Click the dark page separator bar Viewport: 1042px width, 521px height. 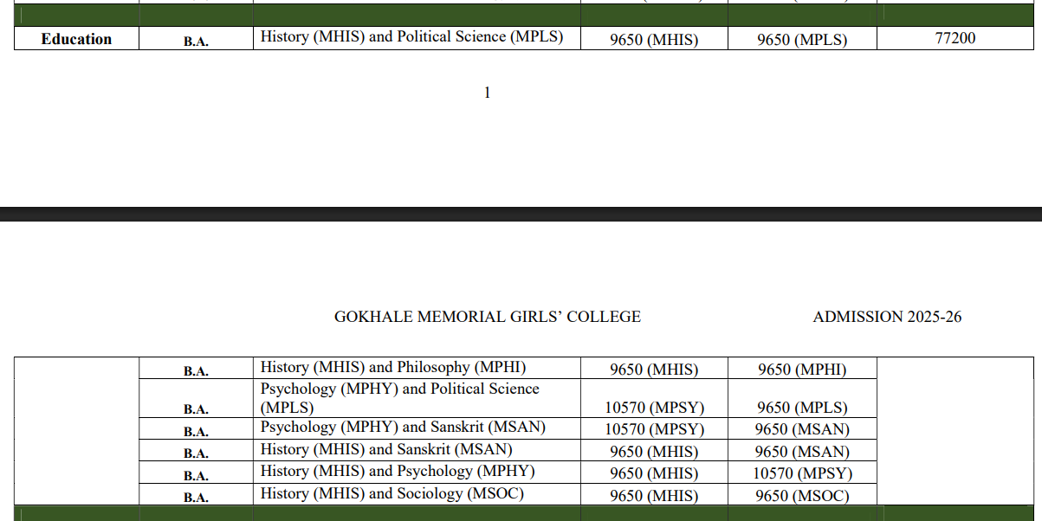[521, 214]
